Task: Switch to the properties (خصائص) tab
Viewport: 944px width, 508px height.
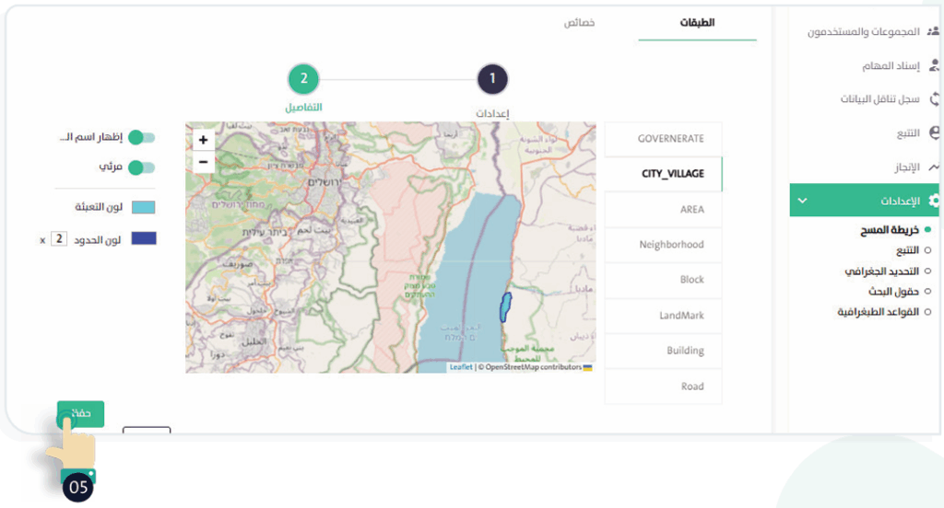Action: (x=579, y=23)
